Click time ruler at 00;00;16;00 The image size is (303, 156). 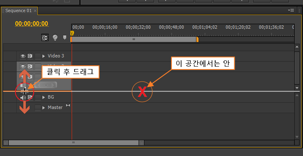105,27
